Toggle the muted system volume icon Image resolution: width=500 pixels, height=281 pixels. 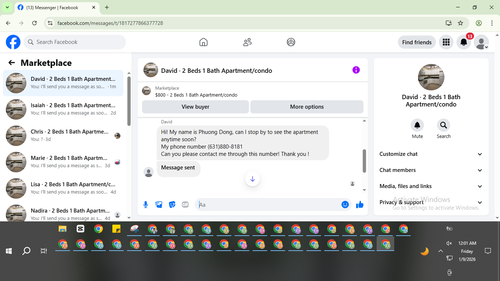click(449, 243)
